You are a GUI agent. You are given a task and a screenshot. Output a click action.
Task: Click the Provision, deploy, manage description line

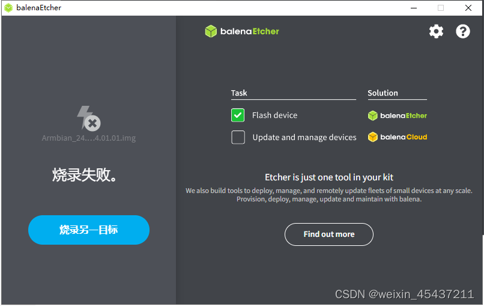(328, 199)
